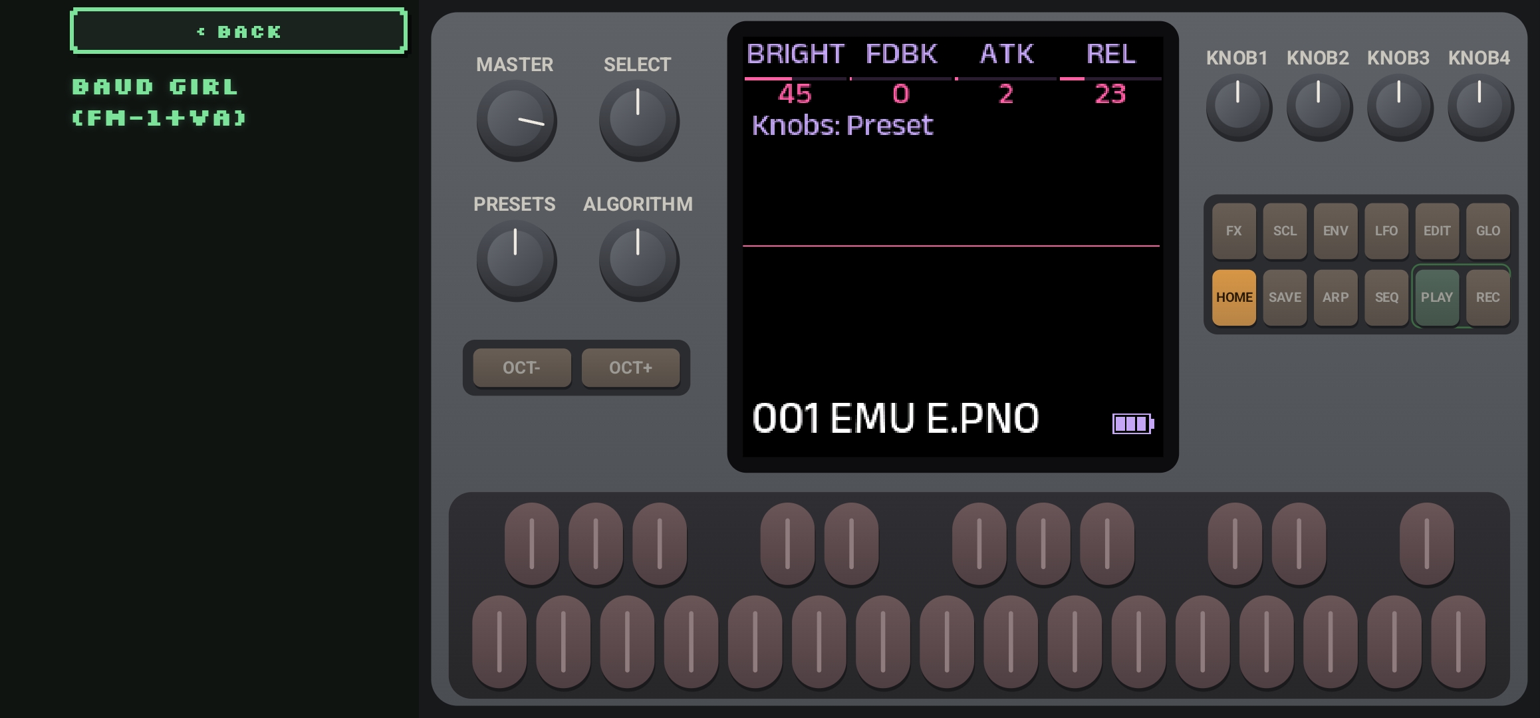Turn the MASTER volume knob
The image size is (1540, 718).
516,120
